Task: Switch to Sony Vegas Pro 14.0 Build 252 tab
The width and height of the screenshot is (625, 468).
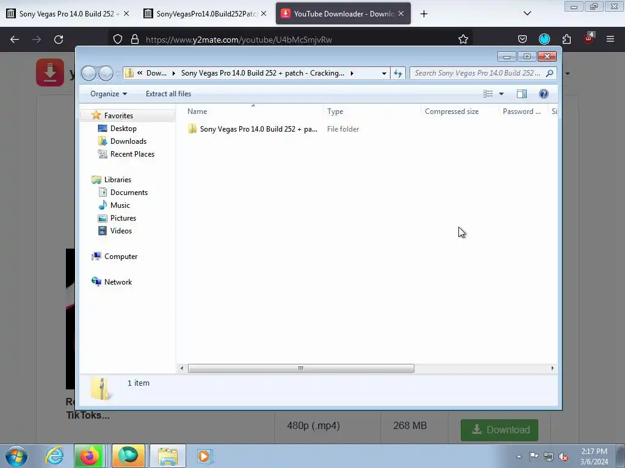Action: [67, 13]
